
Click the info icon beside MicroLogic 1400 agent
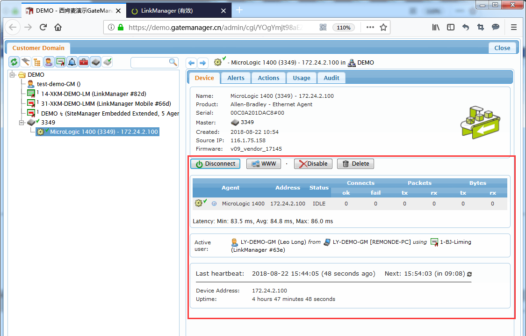[214, 204]
